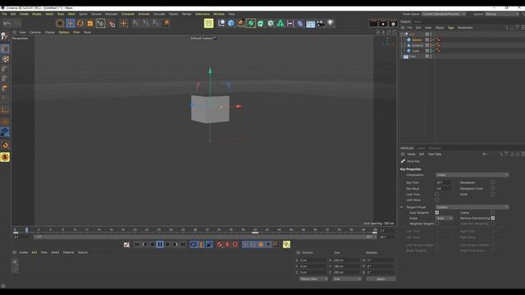Open the green generators icon
The image size is (525, 295).
click(251, 23)
